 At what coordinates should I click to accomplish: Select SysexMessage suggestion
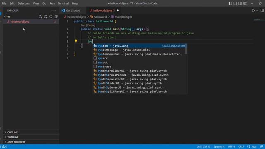tap(139, 50)
